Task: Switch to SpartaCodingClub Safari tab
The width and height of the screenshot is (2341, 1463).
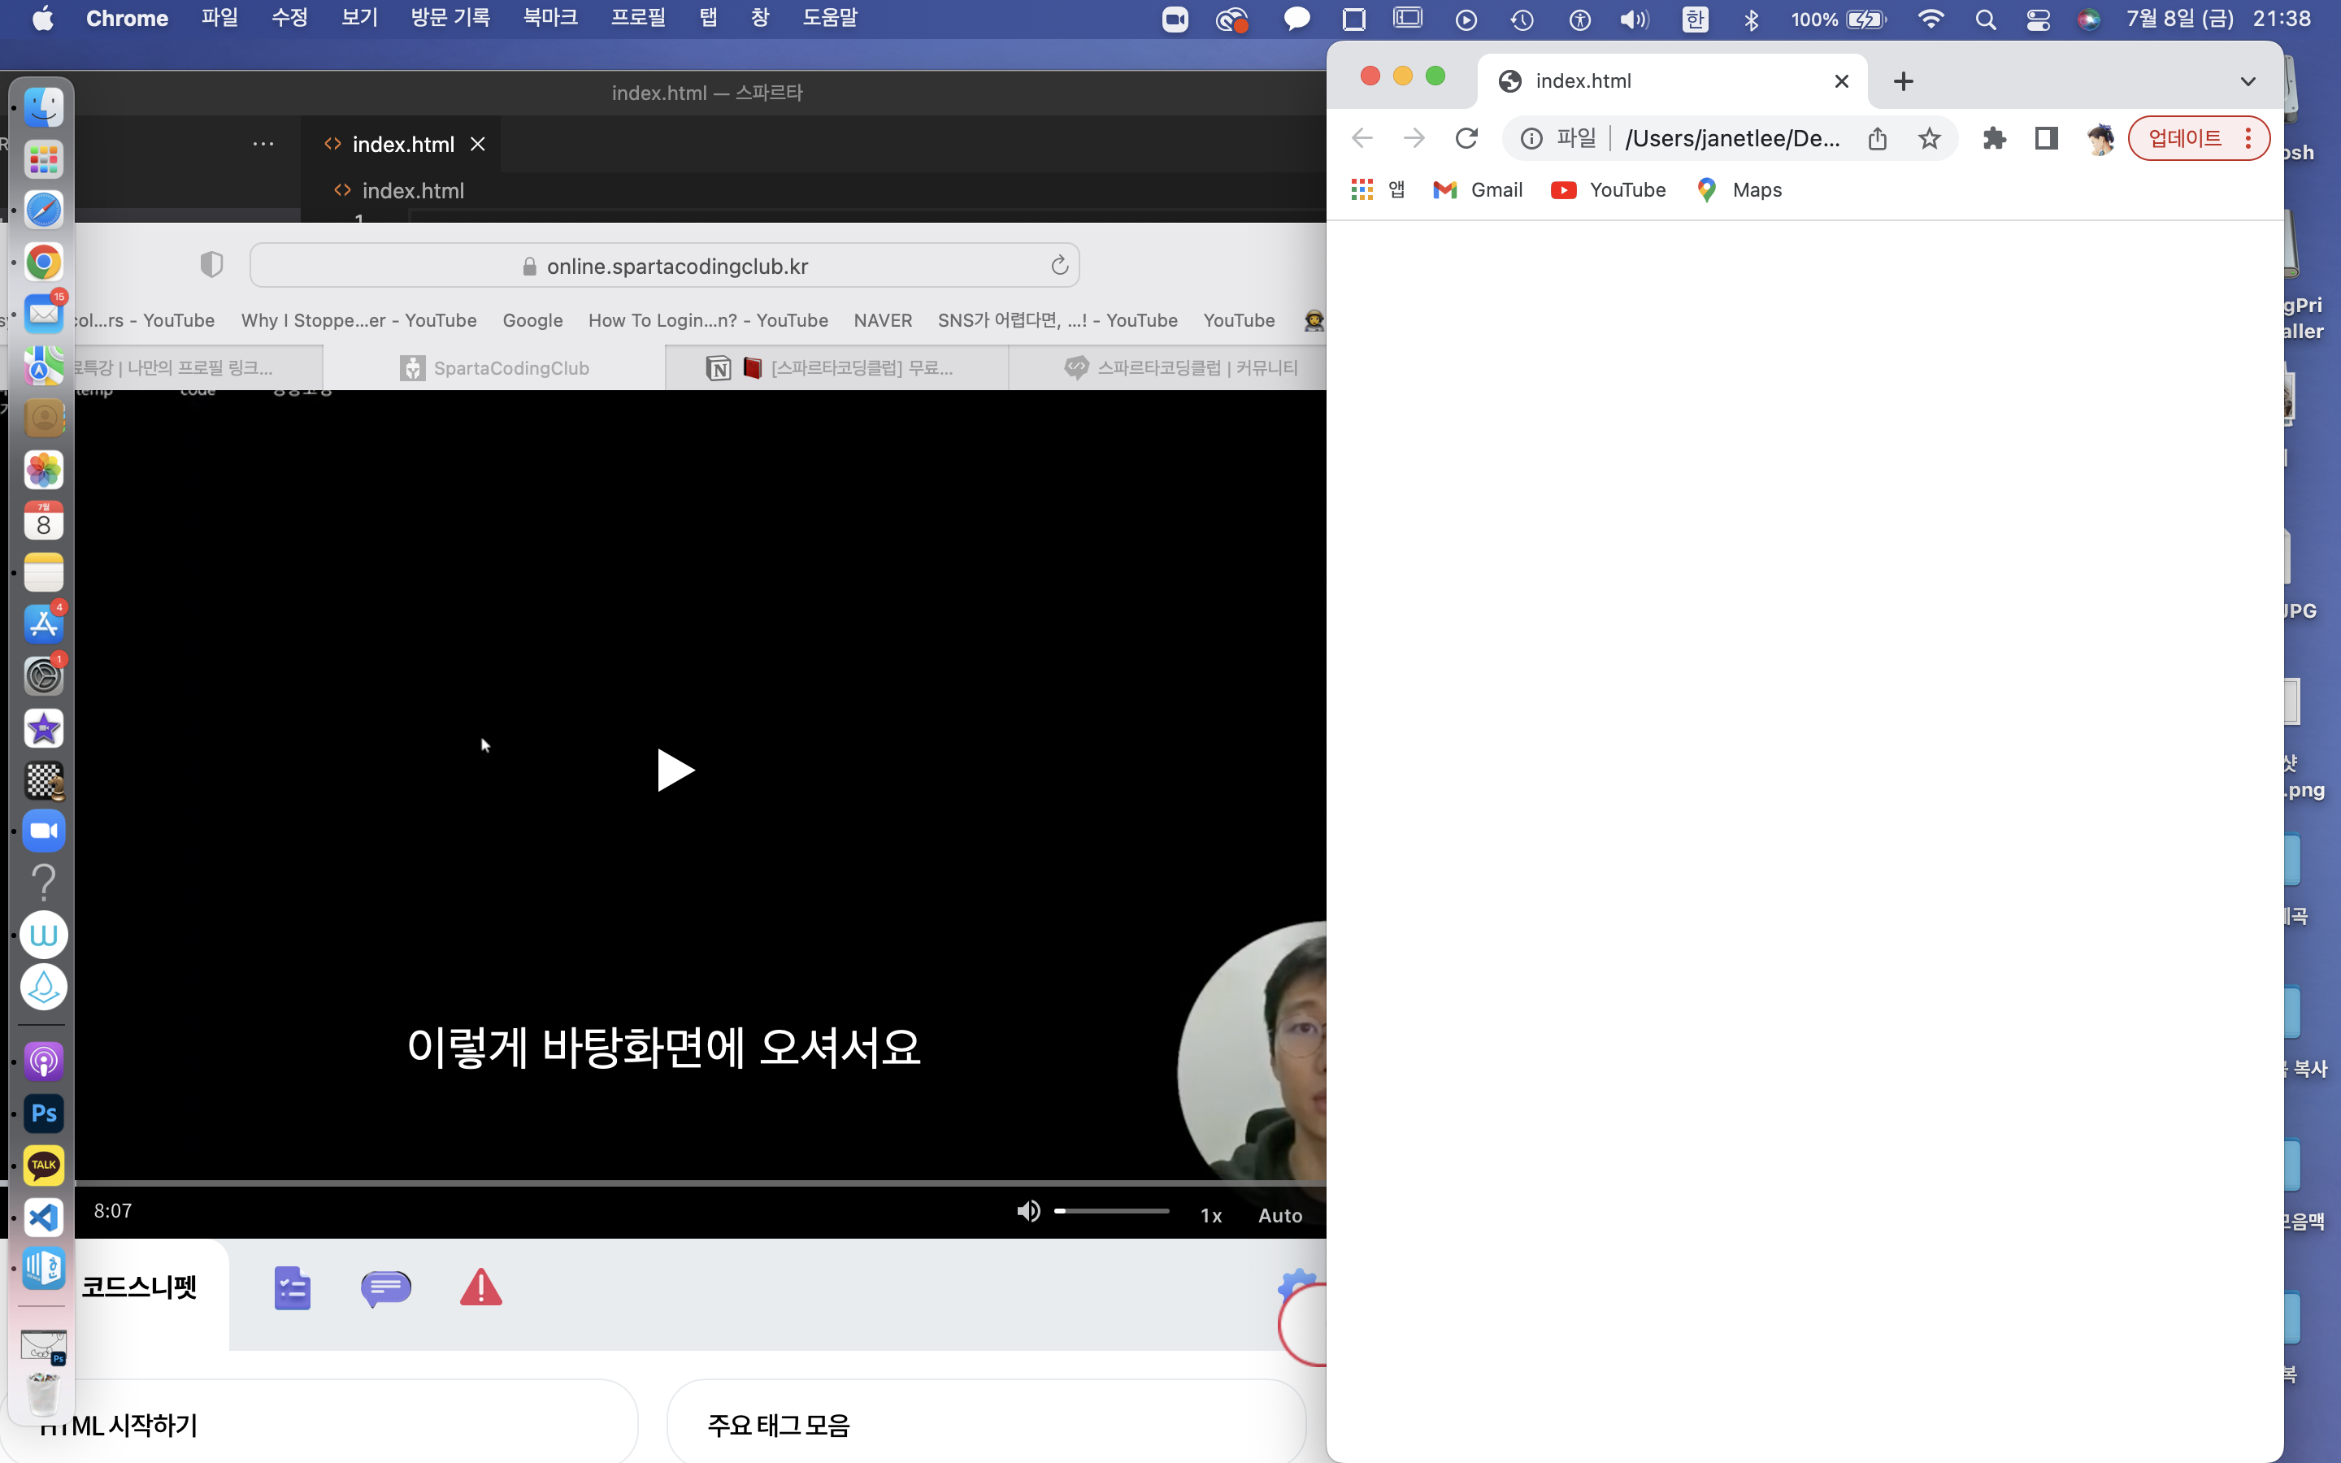Action: point(494,367)
